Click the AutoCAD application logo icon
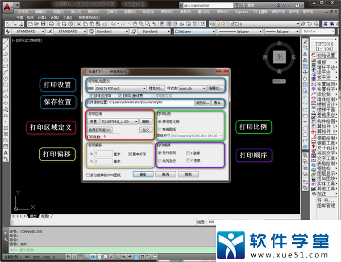 coord(5,4)
